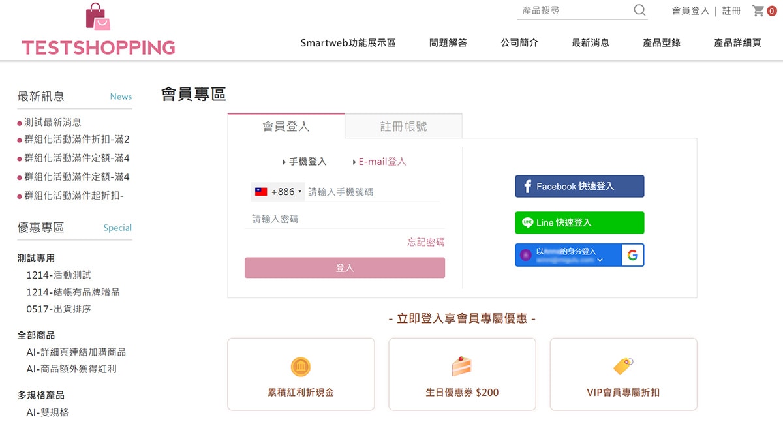Open the shopping cart icon

pyautogui.click(x=758, y=10)
